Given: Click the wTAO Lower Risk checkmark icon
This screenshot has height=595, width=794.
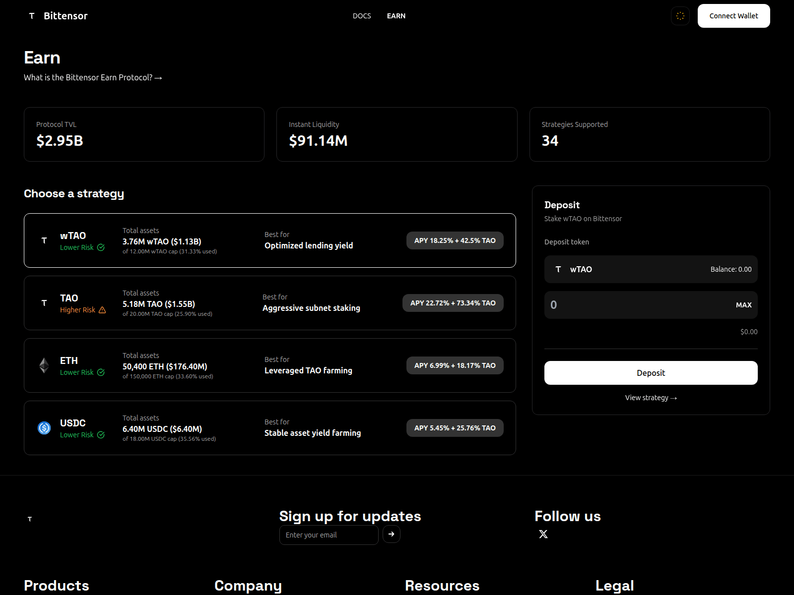Looking at the screenshot, I should (x=101, y=247).
